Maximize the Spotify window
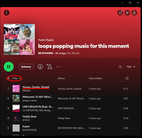This screenshot has height=138, width=142. (130, 3)
